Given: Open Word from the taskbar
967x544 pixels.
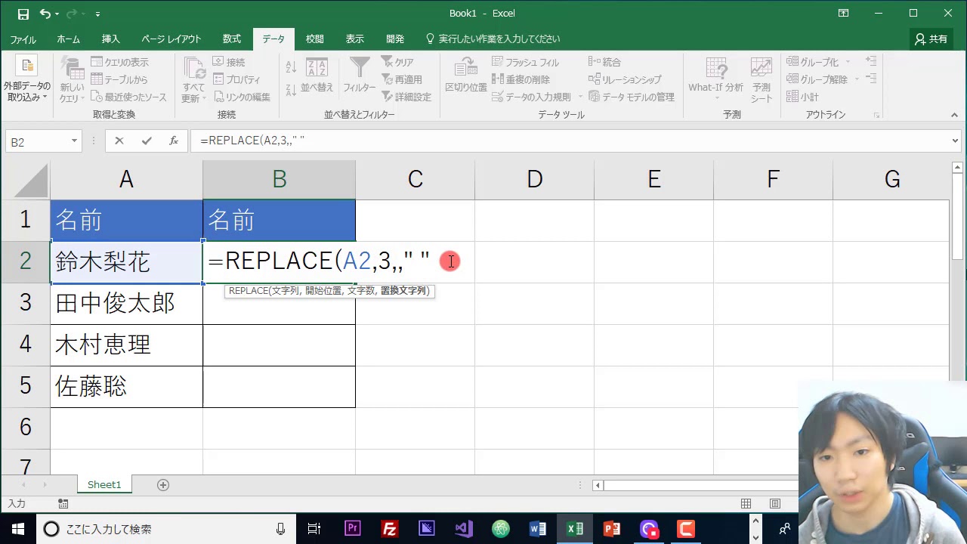Looking at the screenshot, I should (x=538, y=529).
